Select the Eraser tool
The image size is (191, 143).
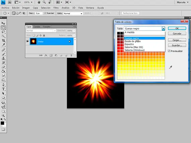pyautogui.click(x=3, y=67)
